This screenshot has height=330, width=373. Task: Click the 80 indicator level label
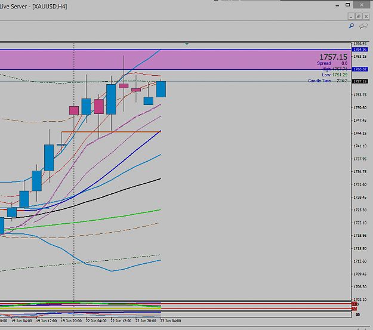357,314
